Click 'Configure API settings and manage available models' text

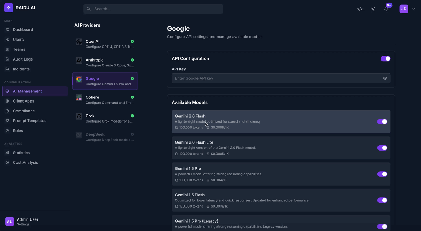[x=215, y=37]
